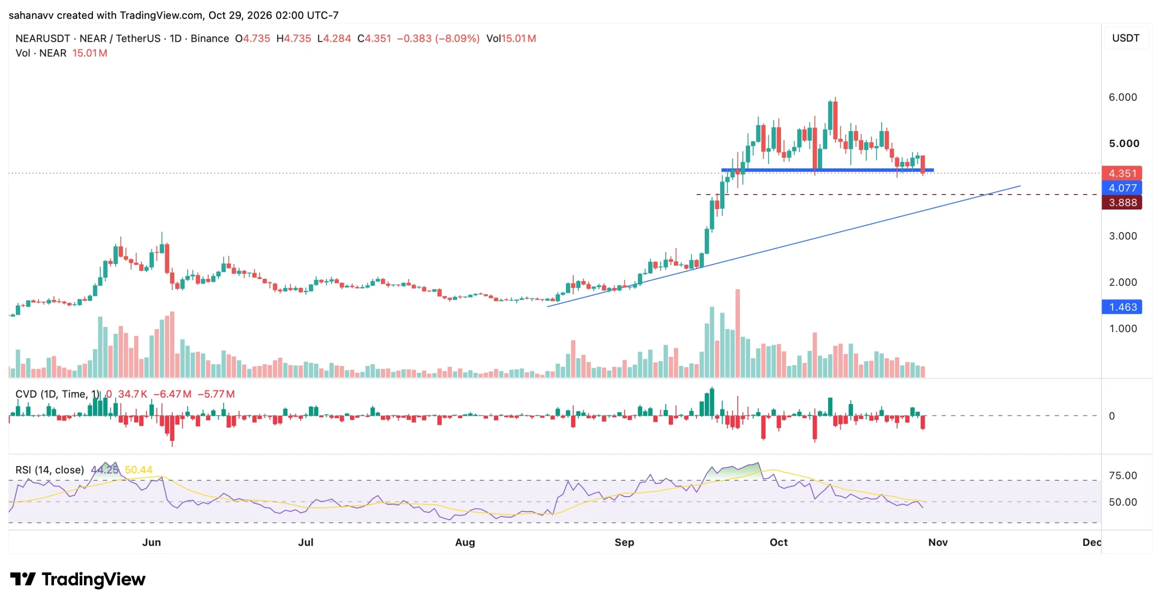Click the open price O4.735
Screen dimensions: 1161x605
point(252,39)
